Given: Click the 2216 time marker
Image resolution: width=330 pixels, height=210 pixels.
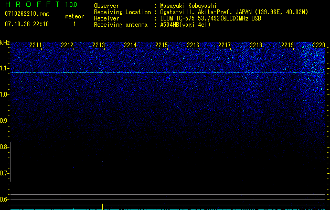Looking at the screenshot, I should [x=193, y=45].
